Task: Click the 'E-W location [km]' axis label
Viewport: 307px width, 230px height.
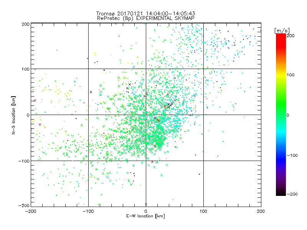Action: [x=145, y=216]
